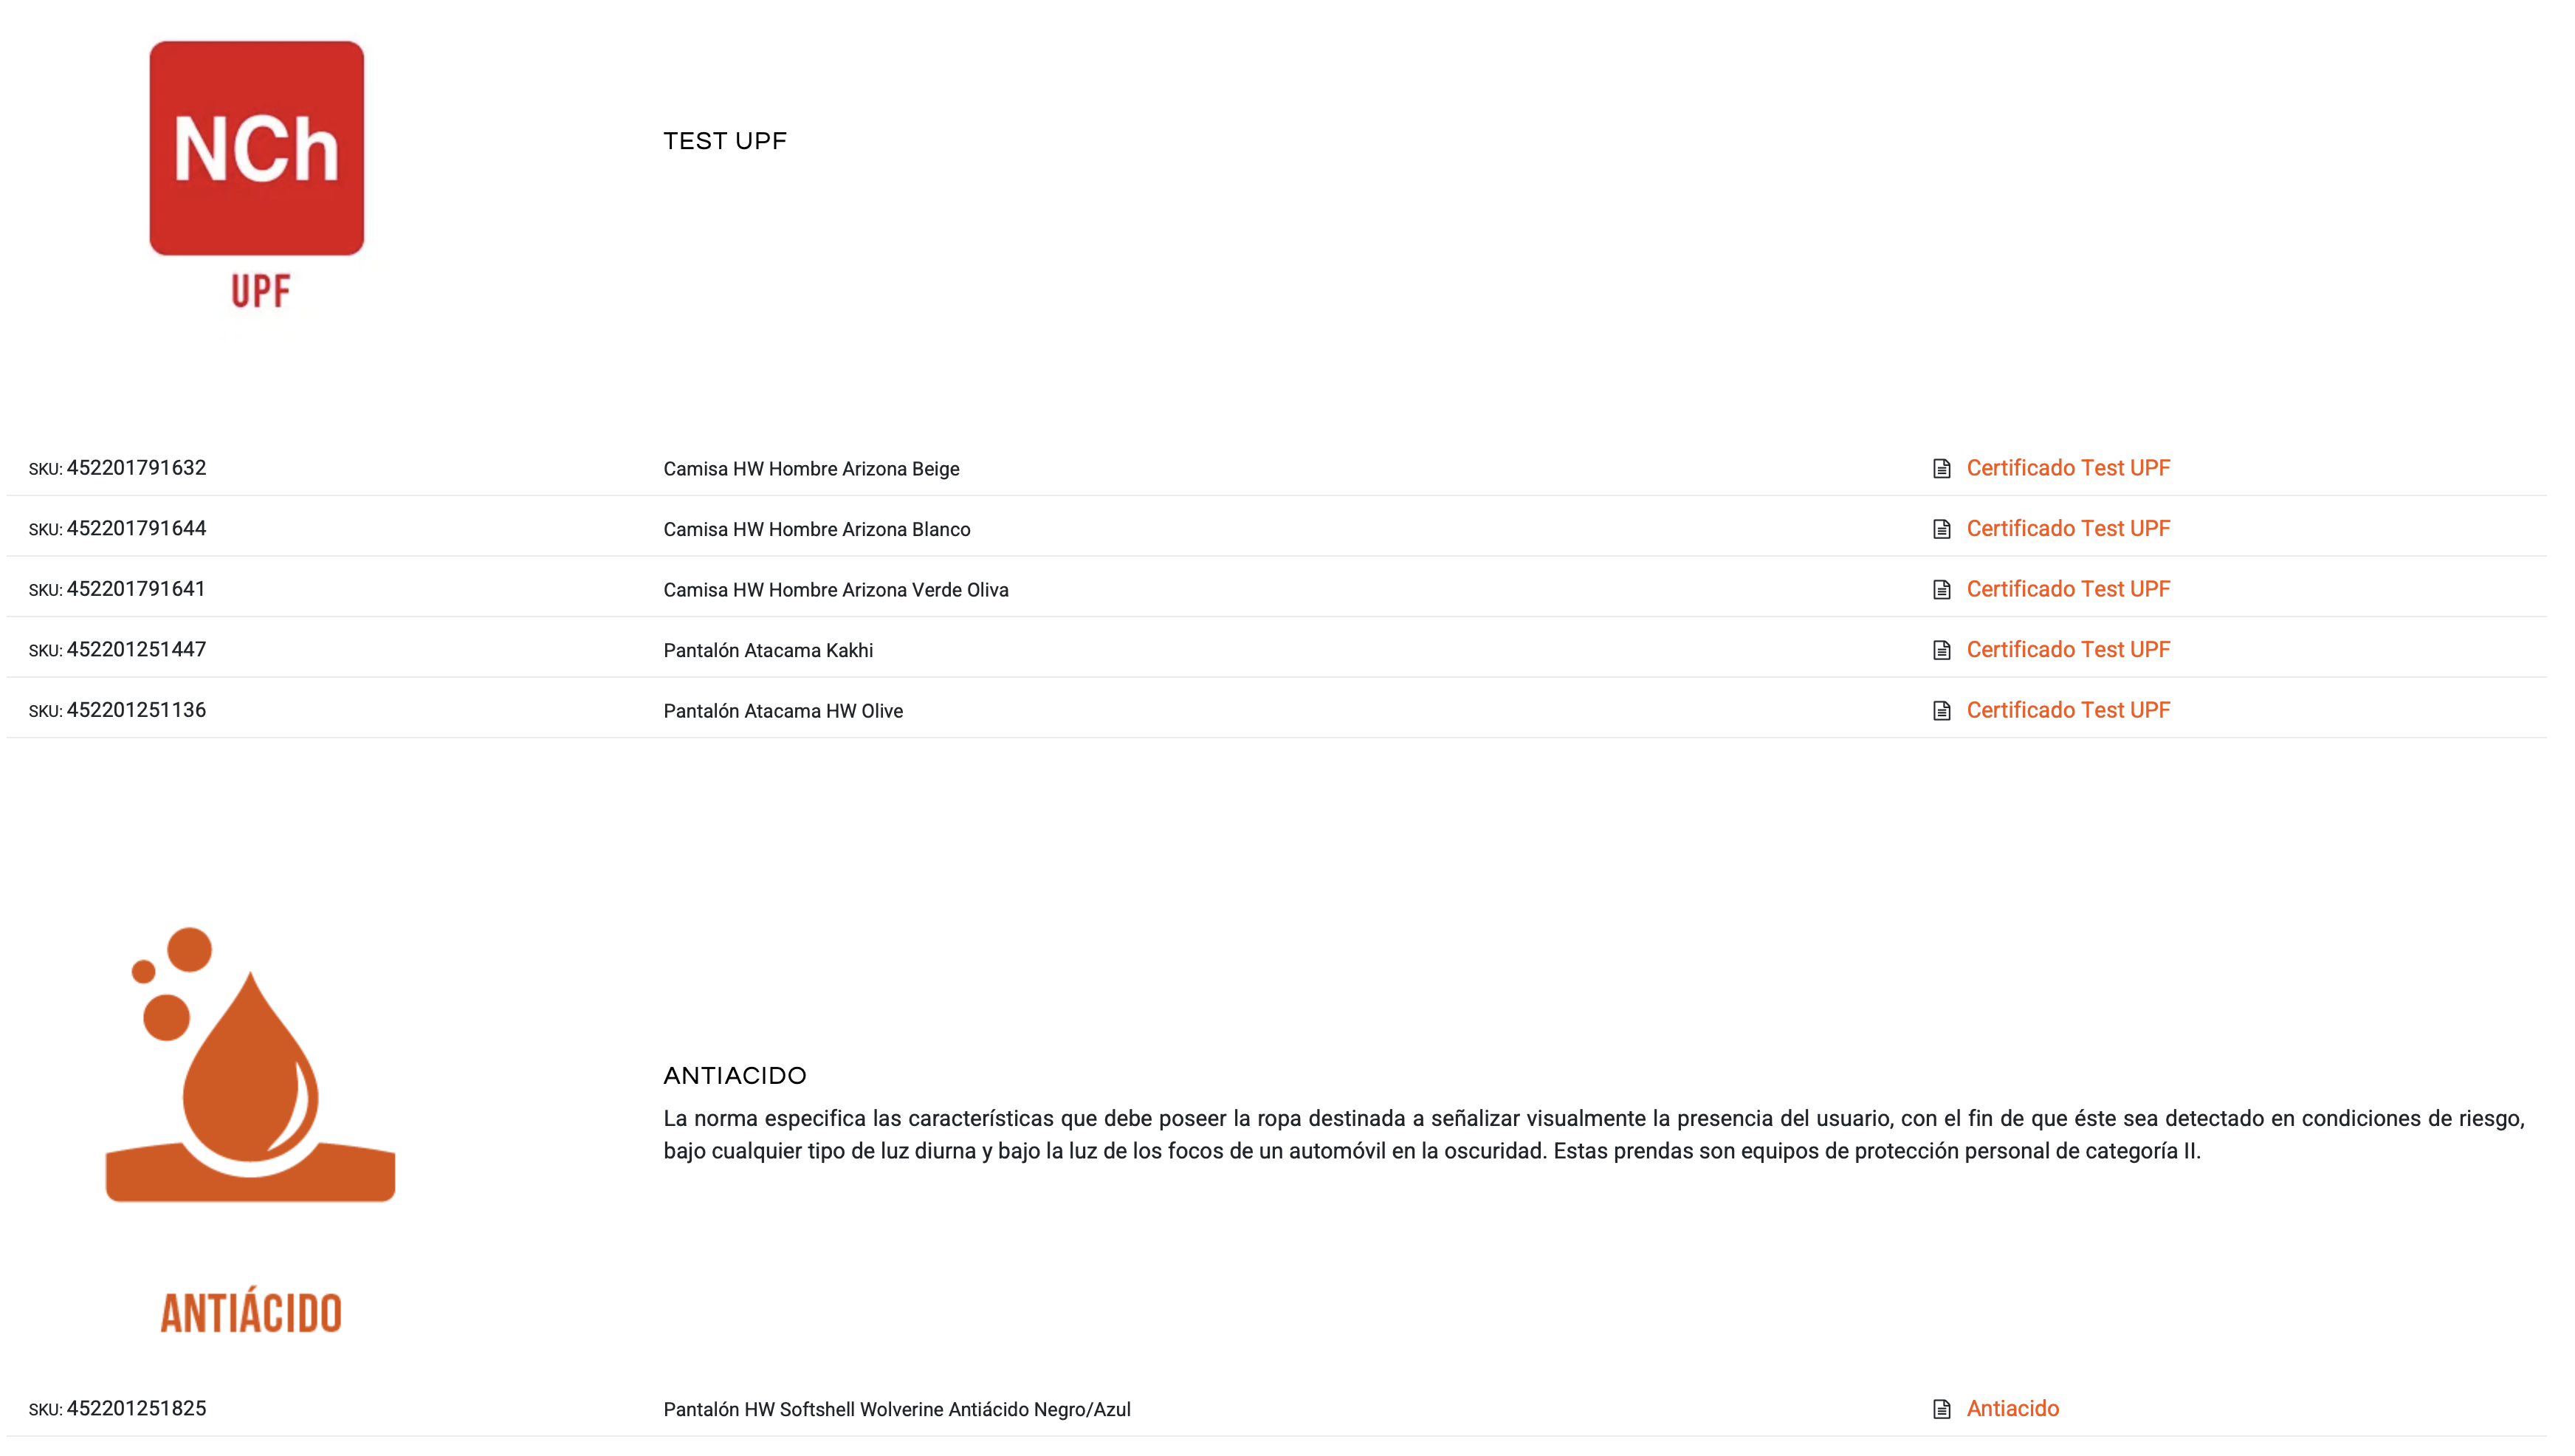This screenshot has height=1456, width=2575.
Task: Select SKU 452201791644 text
Action: pyautogui.click(x=118, y=528)
